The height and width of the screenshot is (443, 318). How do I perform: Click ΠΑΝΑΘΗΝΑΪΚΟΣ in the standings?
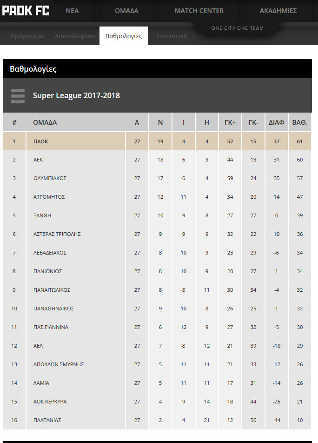click(x=53, y=309)
